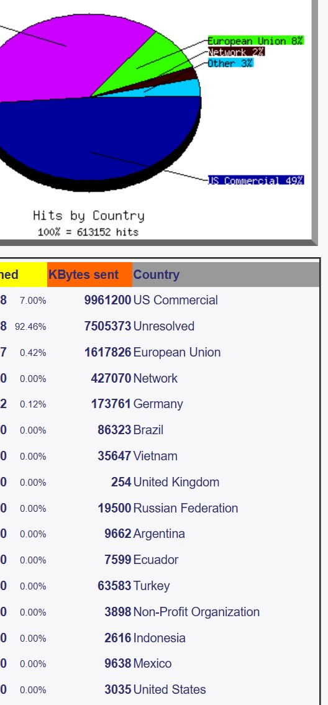This screenshot has height=705, width=328.
Task: Click the Hits by Country chart title
Action: click(x=89, y=216)
